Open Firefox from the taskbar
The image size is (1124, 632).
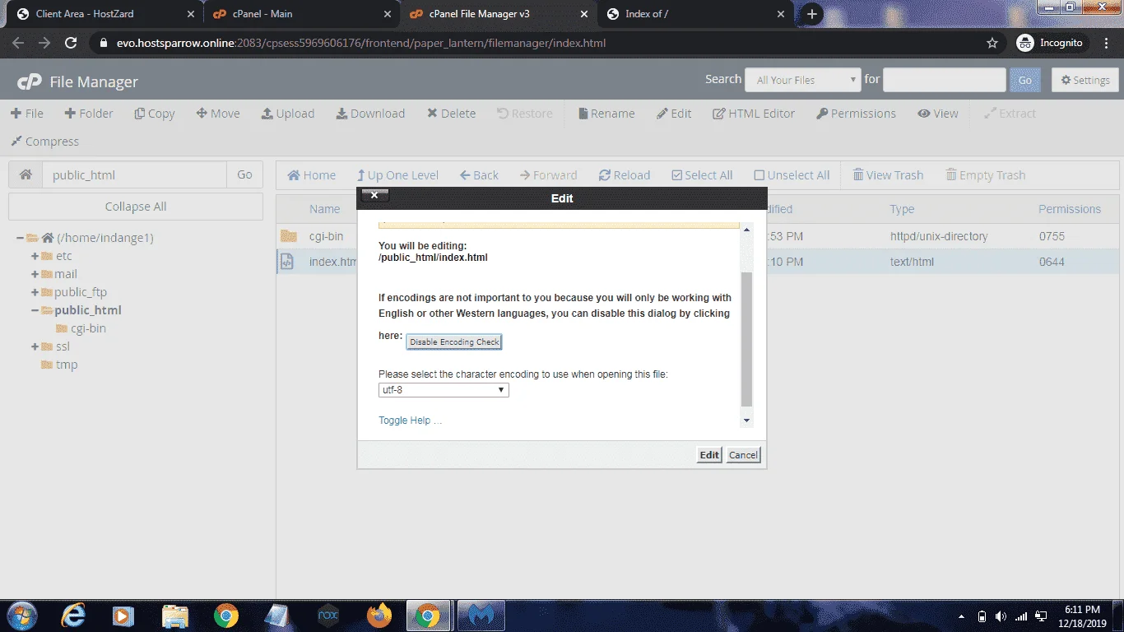(379, 616)
